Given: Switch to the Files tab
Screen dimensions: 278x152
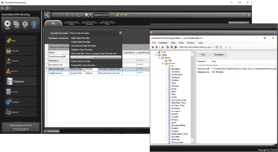Looking at the screenshot, I should tap(107, 24).
